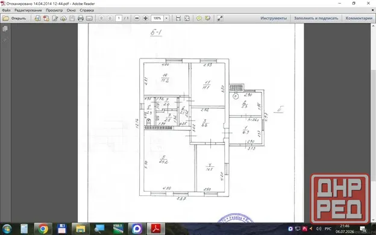
Task: Open the Окно menu
Action: [x=71, y=10]
